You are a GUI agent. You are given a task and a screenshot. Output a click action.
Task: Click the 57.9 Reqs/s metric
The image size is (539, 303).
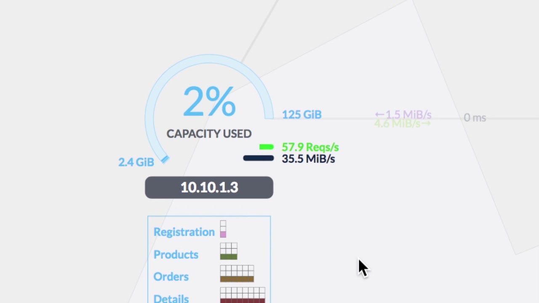click(310, 147)
